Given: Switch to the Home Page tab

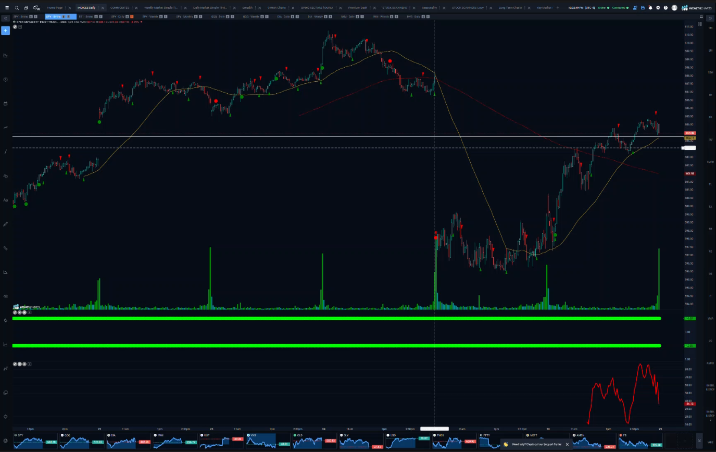Looking at the screenshot, I should pyautogui.click(x=55, y=8).
